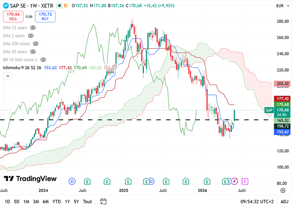Show the BB 18 SMA close 2 bands
This screenshot has height=207, width=292.
coord(43,60)
